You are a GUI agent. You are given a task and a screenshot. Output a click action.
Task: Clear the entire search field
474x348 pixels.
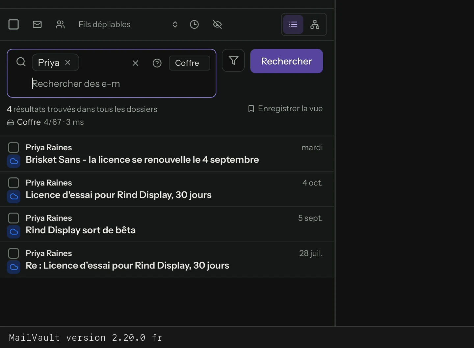click(135, 63)
